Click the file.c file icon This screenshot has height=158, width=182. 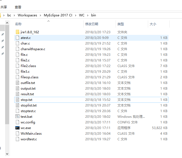pyautogui.click(x=17, y=54)
